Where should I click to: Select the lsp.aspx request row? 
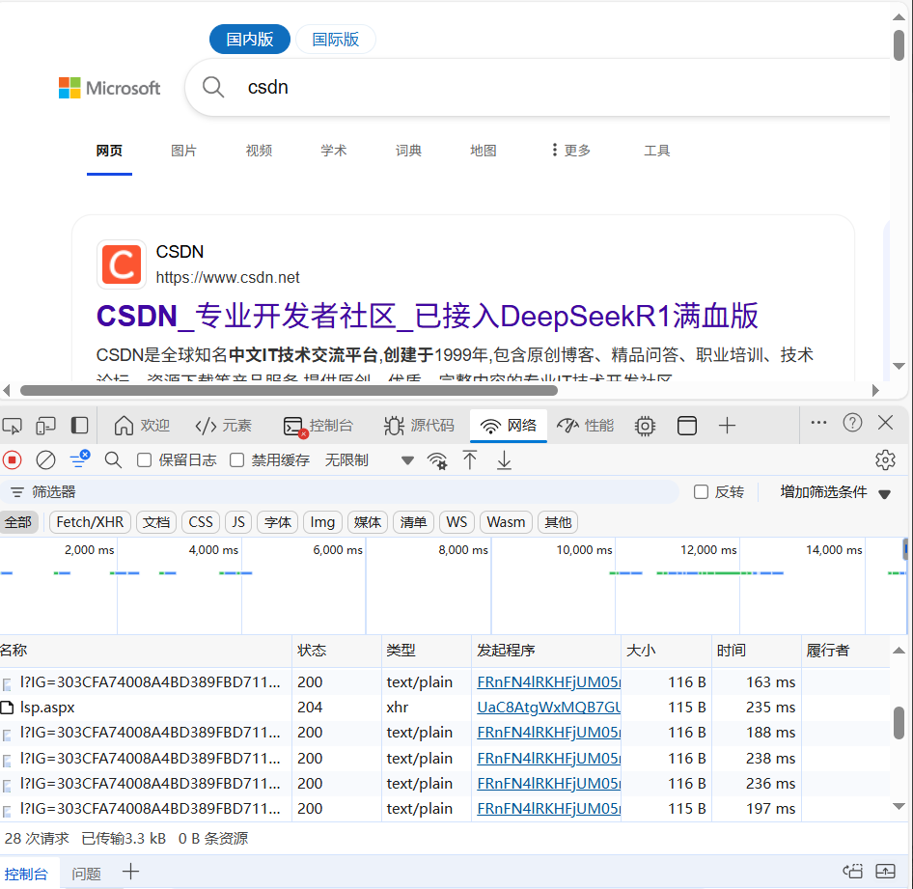pyautogui.click(x=445, y=708)
